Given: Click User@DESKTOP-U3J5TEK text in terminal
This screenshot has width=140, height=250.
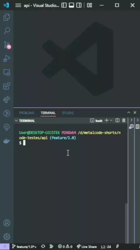Looking at the screenshot, I should point(39,133).
